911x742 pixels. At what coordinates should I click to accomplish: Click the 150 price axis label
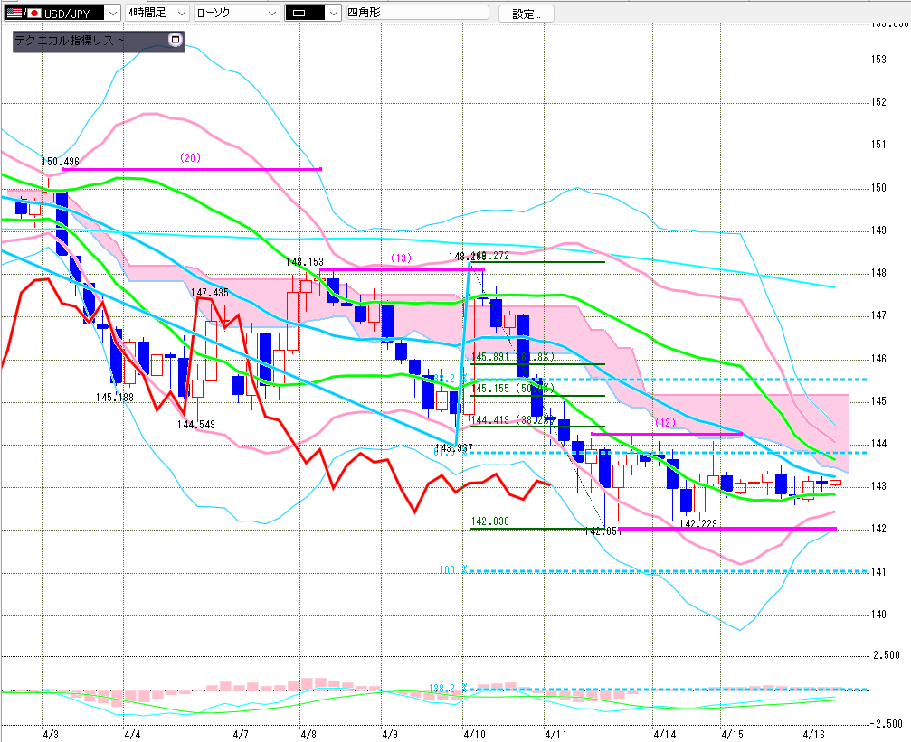[x=879, y=187]
